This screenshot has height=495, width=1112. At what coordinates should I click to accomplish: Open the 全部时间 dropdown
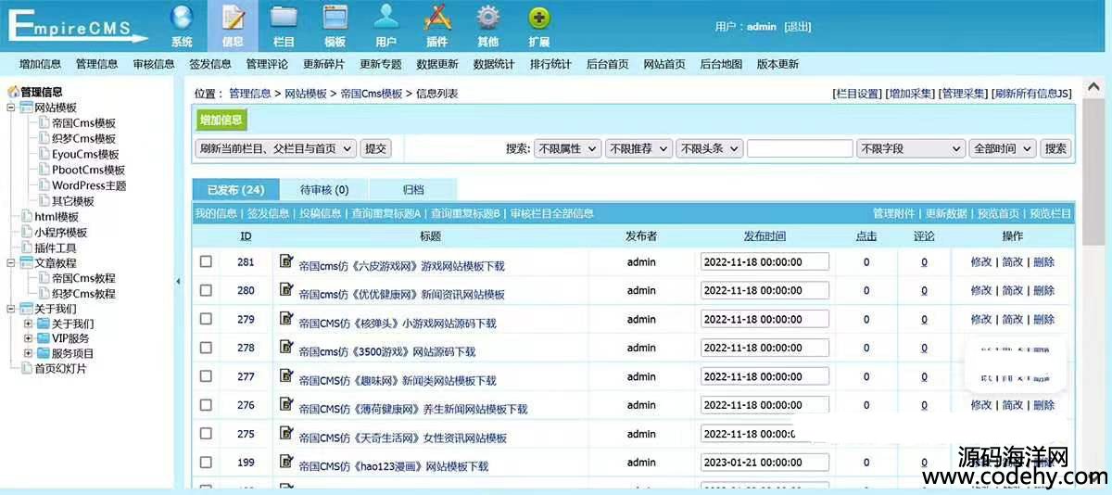(x=1003, y=148)
